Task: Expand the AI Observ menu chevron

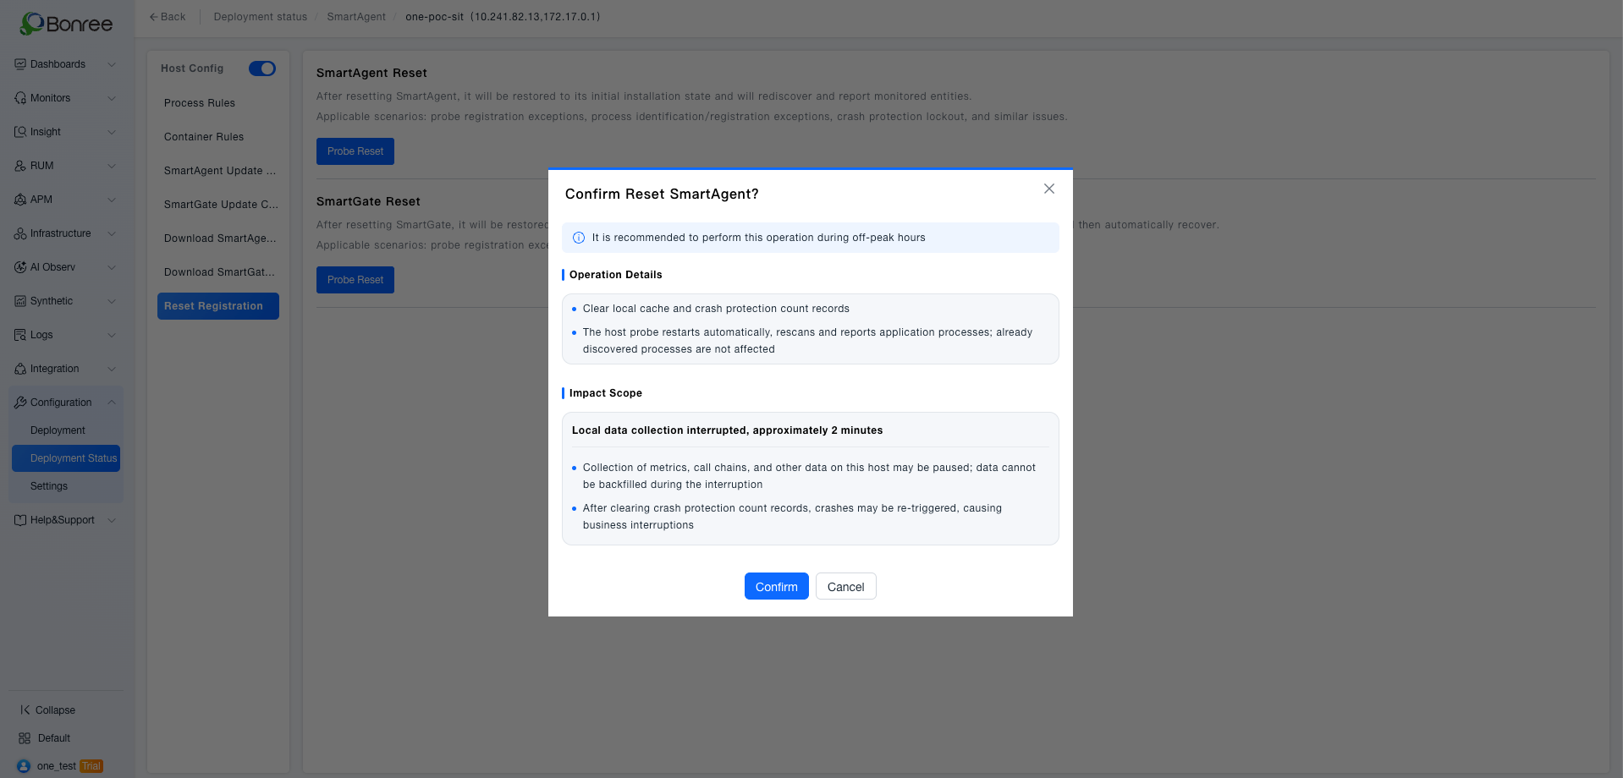Action: 112,267
